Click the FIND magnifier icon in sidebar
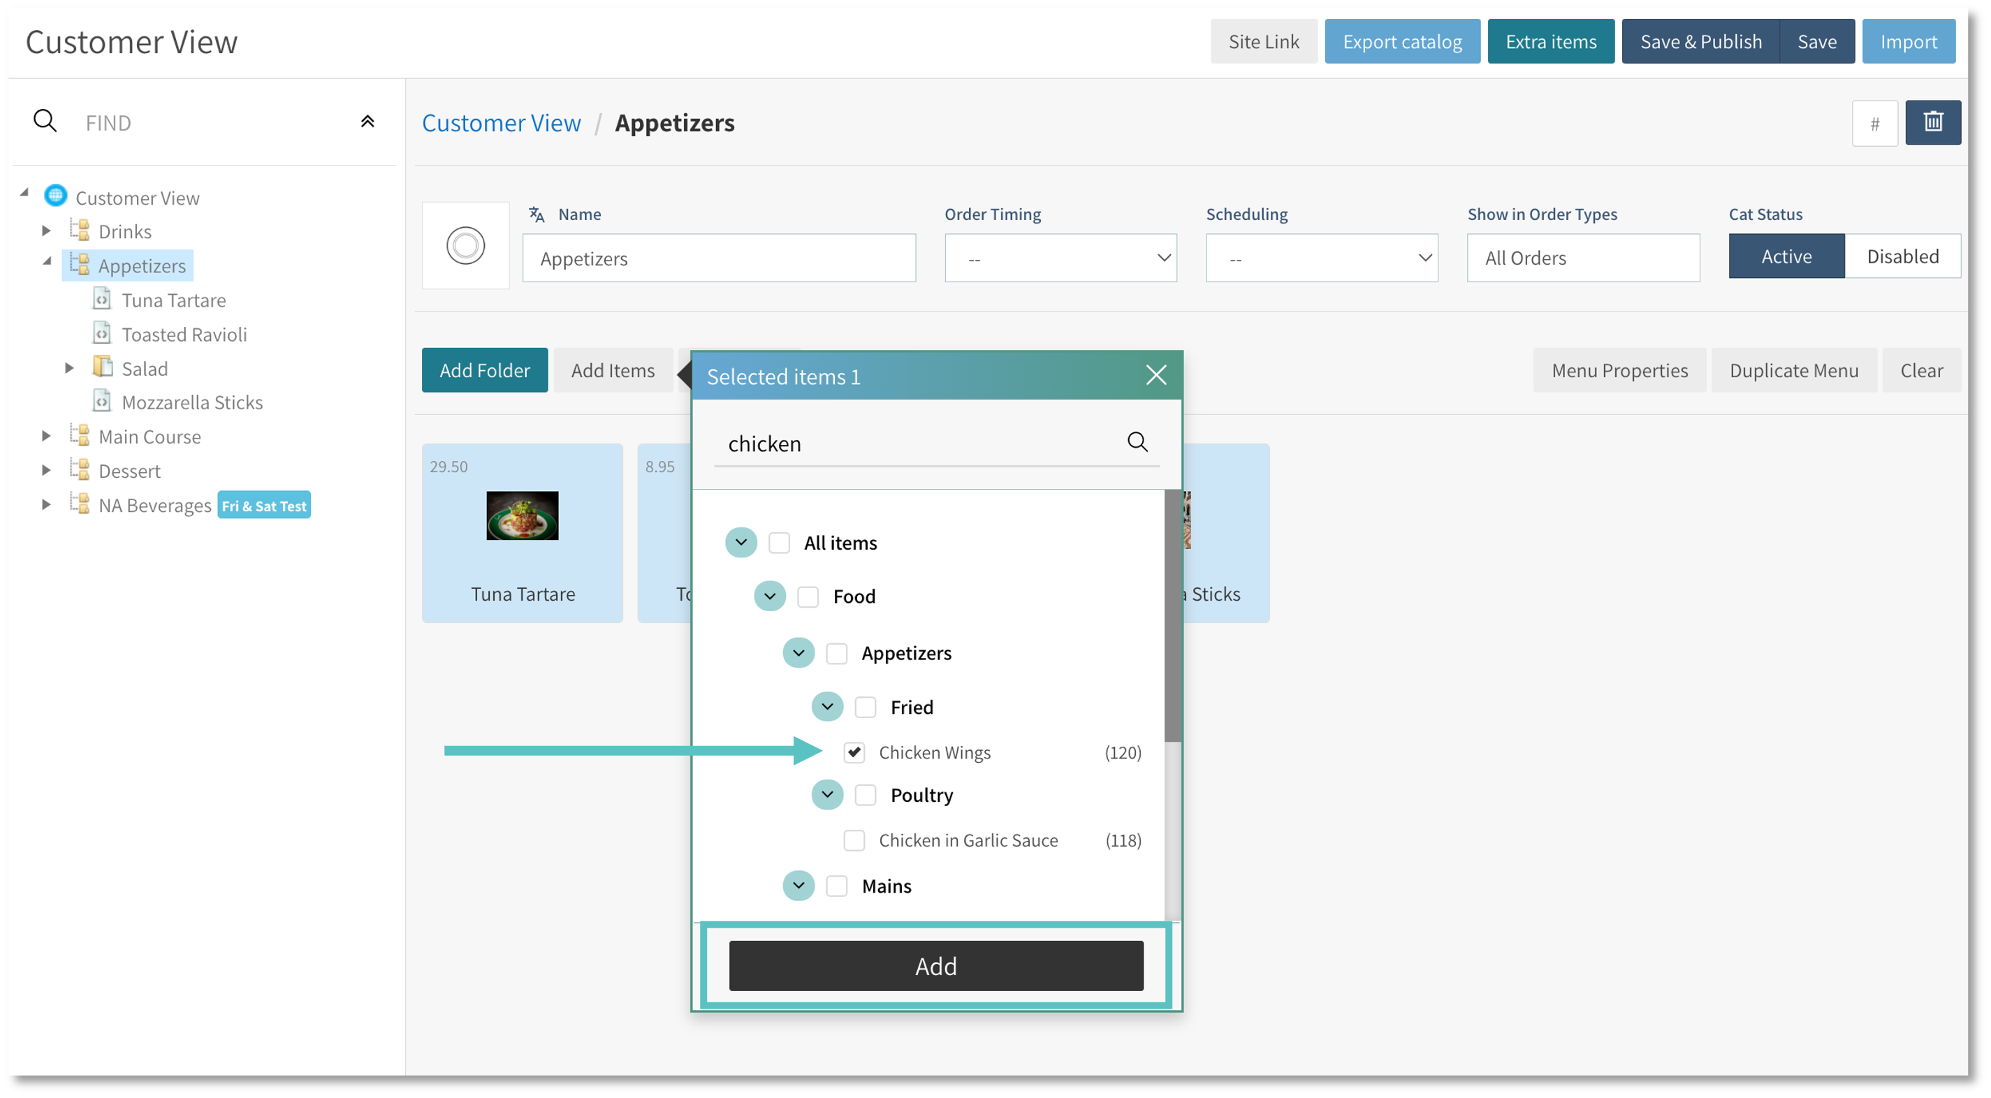 [45, 122]
